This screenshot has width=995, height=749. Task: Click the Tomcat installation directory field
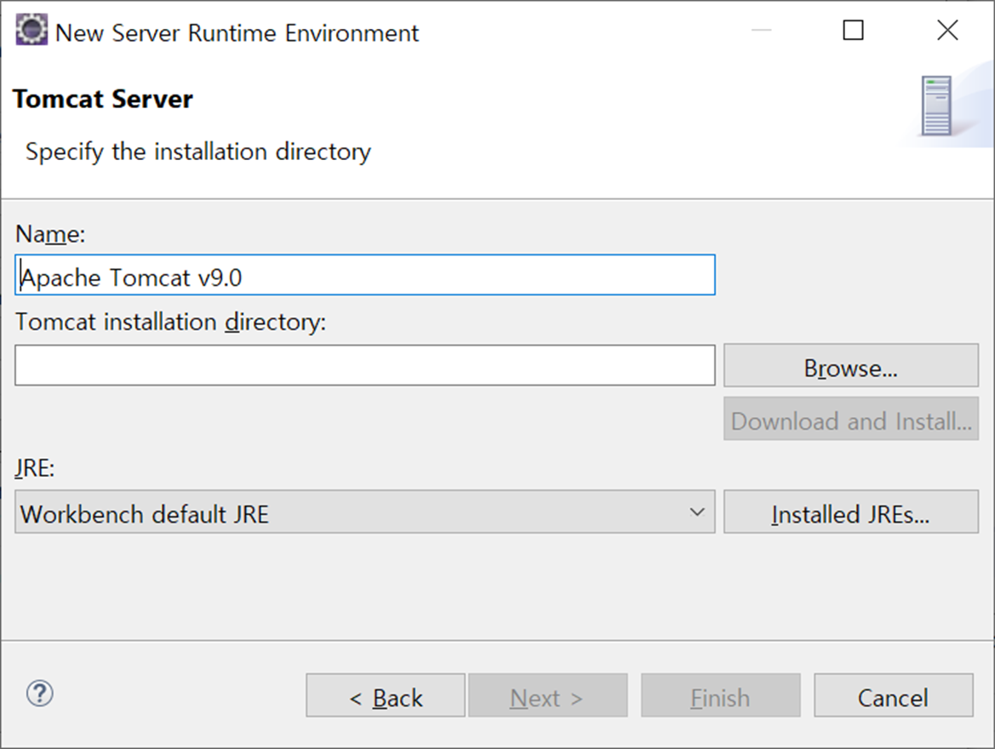[364, 365]
